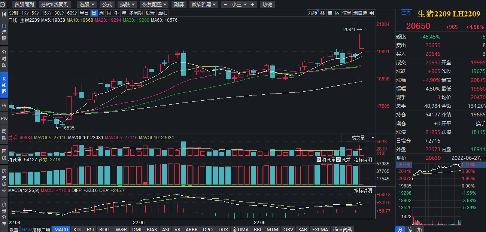The width and height of the screenshot is (486, 232).
Task: Switch to the KDJ indicator tab
Action: point(78,229)
